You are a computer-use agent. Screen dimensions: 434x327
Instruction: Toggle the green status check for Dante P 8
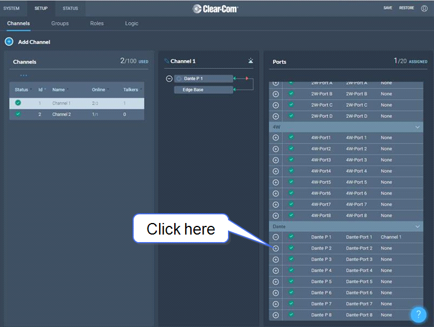pos(292,315)
